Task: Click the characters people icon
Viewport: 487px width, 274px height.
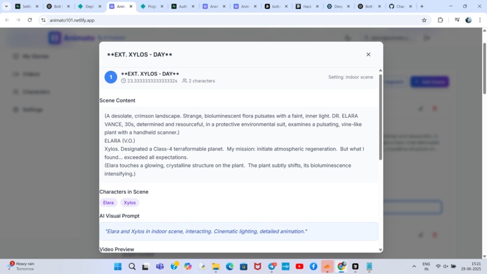Action: click(184, 81)
